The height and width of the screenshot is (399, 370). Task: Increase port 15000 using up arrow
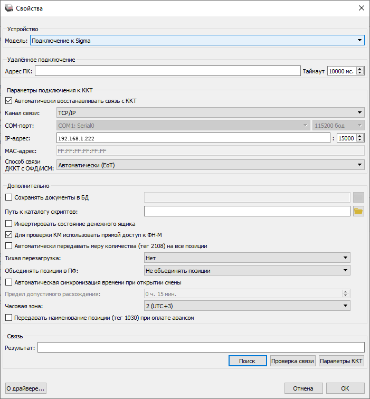click(359, 136)
